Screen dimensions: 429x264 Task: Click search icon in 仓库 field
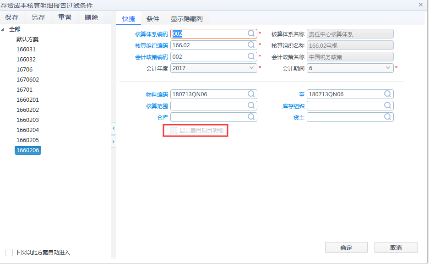point(251,117)
